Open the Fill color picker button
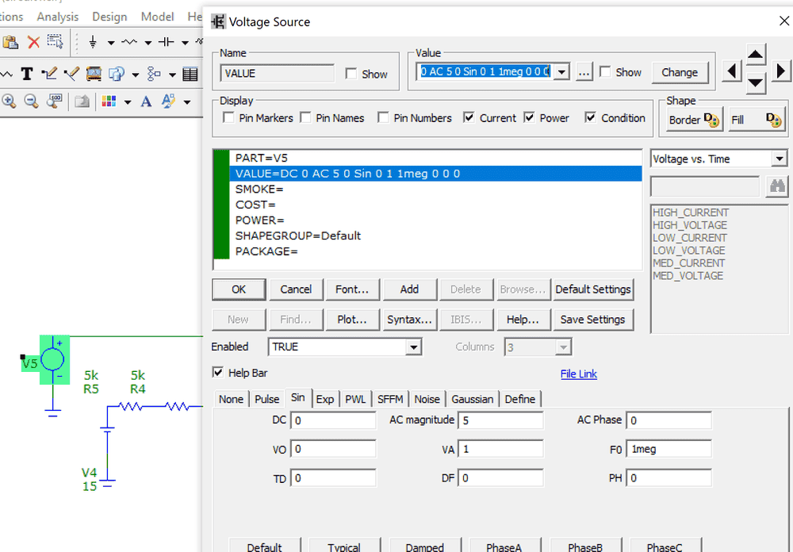793x552 pixels. coord(756,120)
